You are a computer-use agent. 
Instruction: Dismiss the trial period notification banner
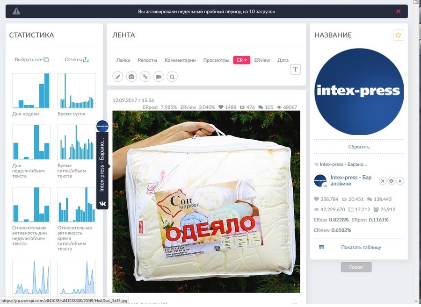[x=398, y=11]
